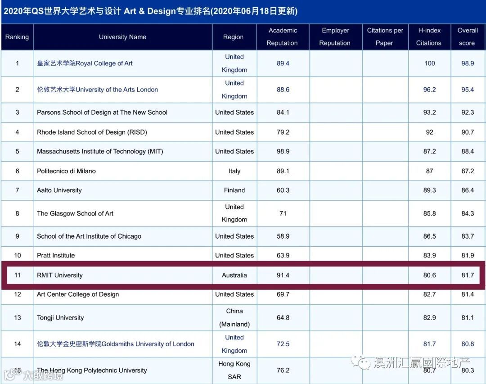Click the H-index Citations column header
The height and width of the screenshot is (384, 486).
[x=429, y=37]
